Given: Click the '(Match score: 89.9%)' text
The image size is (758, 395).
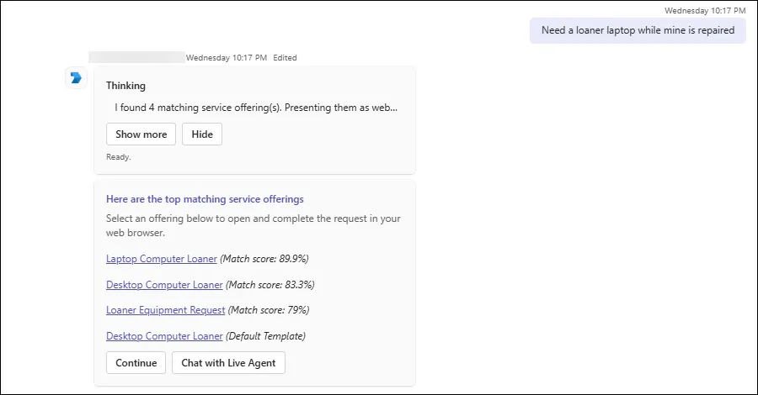Looking at the screenshot, I should click(x=264, y=259).
